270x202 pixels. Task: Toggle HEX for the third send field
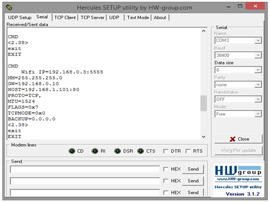[x=166, y=193]
